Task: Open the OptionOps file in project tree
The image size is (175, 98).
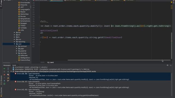Action: click(24, 14)
